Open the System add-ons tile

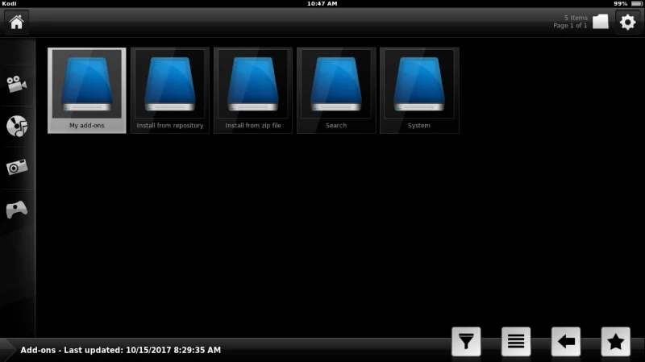419,90
